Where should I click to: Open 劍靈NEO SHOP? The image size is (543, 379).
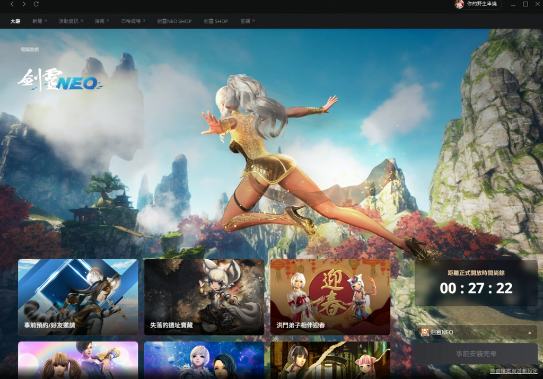174,21
